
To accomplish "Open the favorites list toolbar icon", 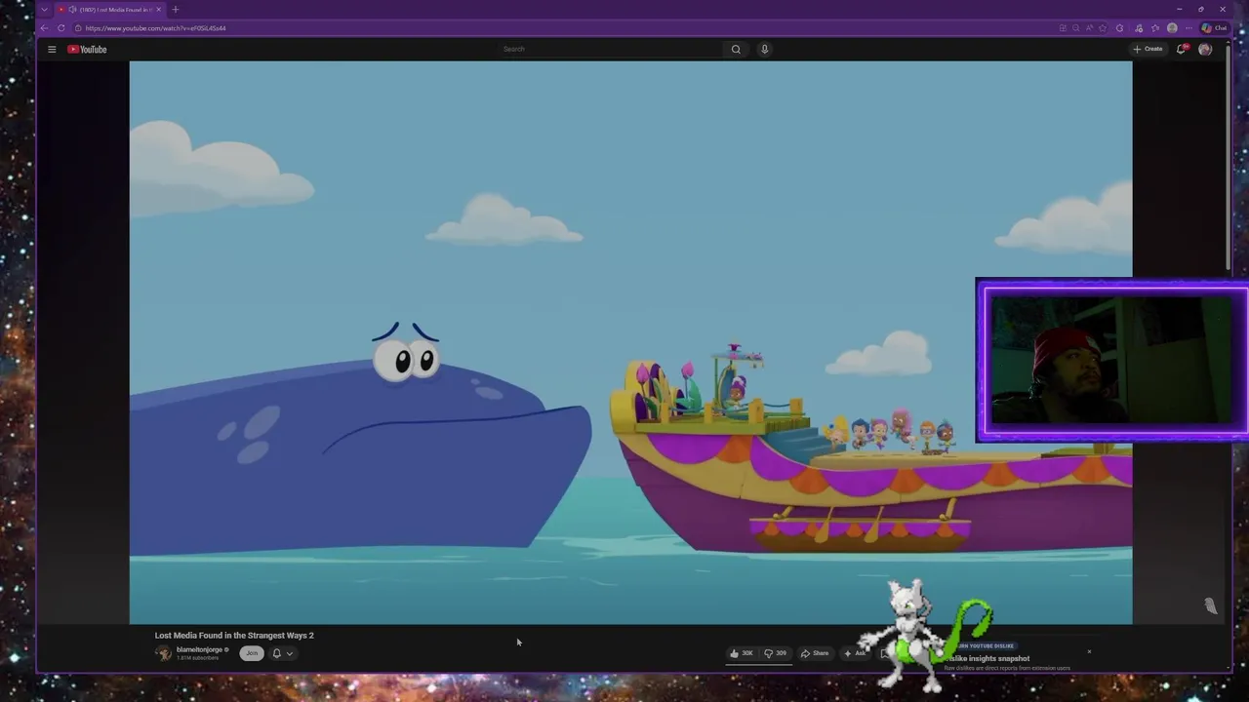I will point(1155,28).
